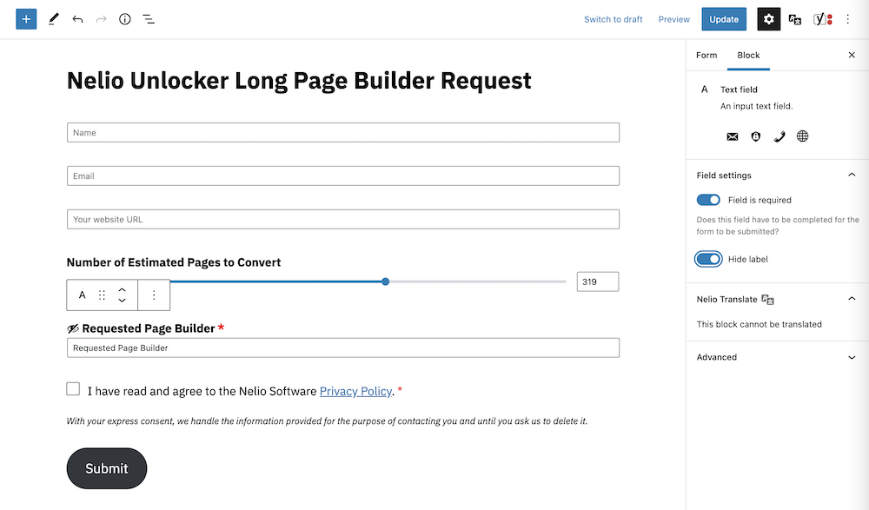The image size is (869, 510).
Task: Click the pages slider handle
Action: 386,281
